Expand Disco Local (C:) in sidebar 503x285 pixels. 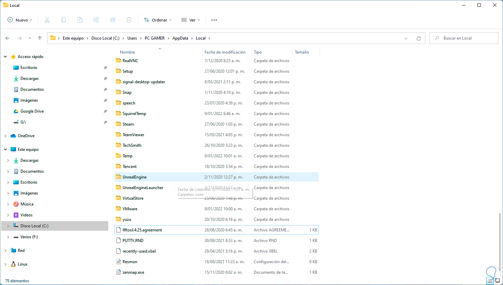click(8, 226)
